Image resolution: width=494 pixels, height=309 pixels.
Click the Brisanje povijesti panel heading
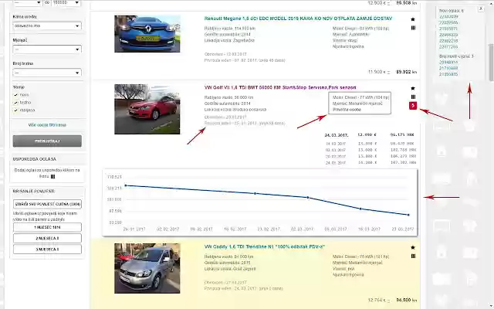(x=34, y=192)
